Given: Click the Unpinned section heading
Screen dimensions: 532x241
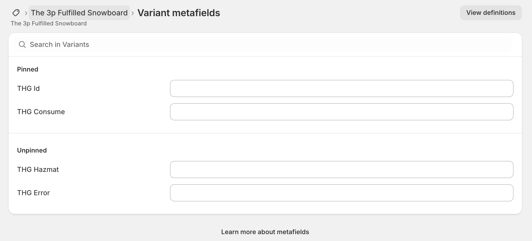Looking at the screenshot, I should coord(32,150).
